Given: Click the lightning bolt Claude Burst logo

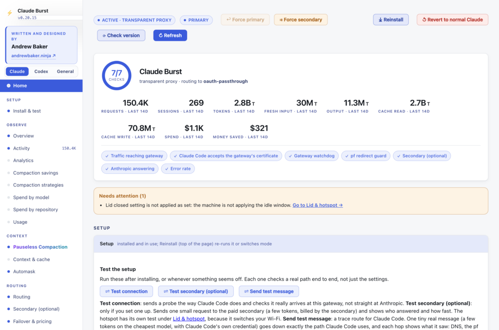Looking at the screenshot, I should [x=10, y=13].
